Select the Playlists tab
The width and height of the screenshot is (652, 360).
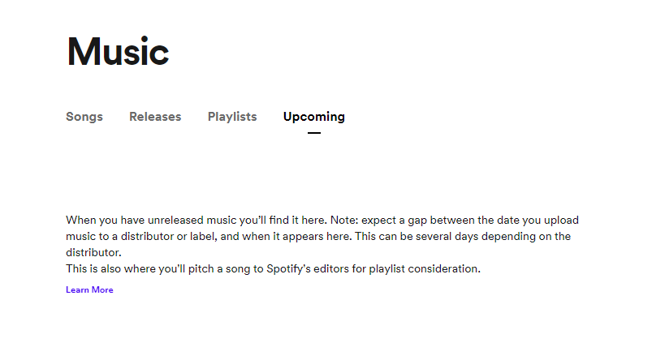pyautogui.click(x=232, y=117)
